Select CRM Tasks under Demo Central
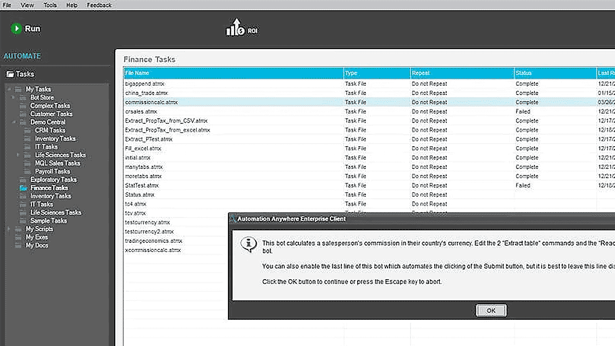This screenshot has width=615, height=346. point(50,131)
